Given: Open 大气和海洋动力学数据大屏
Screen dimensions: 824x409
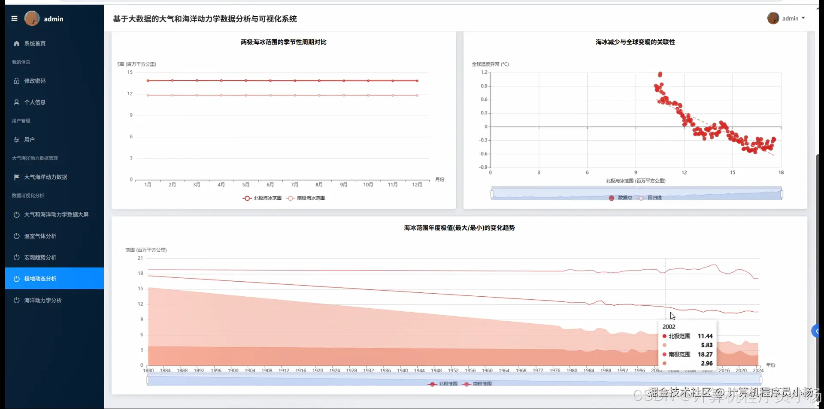Looking at the screenshot, I should tap(55, 214).
